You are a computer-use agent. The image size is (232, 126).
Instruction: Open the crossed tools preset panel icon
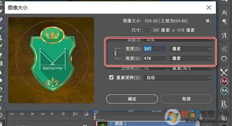coord(224,72)
